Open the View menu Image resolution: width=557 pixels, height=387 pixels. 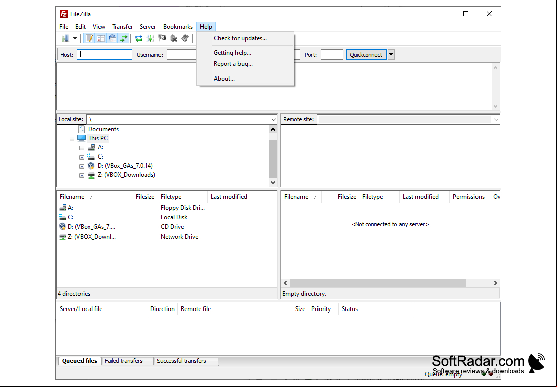click(x=99, y=27)
